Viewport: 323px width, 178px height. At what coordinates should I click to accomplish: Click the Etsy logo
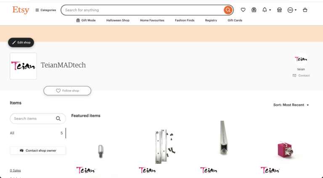[21, 10]
